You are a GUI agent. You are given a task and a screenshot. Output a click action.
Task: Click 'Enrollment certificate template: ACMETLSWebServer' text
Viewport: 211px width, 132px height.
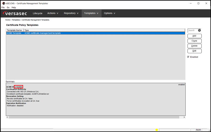[28, 94]
